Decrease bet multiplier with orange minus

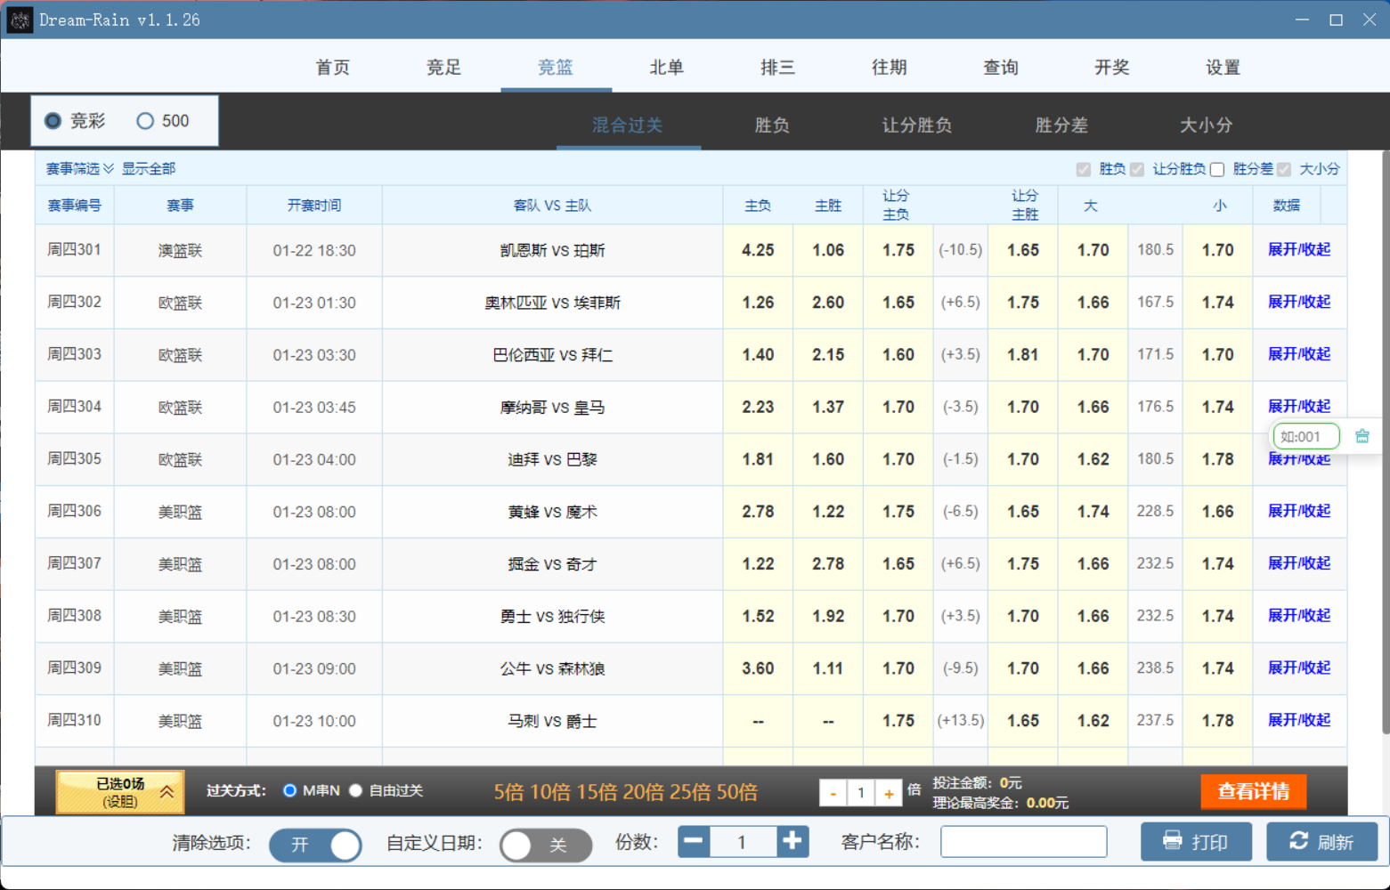833,793
